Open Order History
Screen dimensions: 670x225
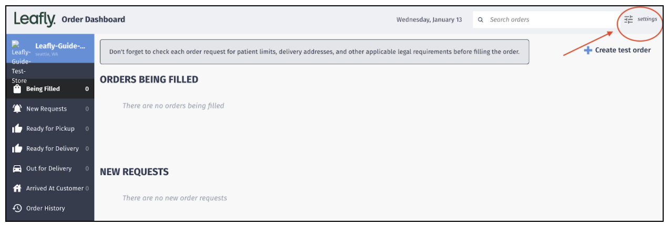pos(46,208)
